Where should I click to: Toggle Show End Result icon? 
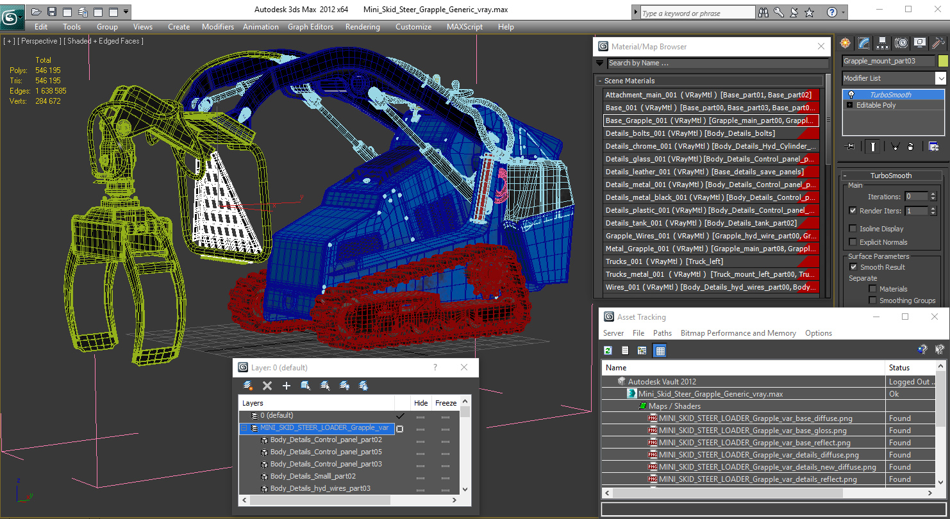tap(872, 147)
